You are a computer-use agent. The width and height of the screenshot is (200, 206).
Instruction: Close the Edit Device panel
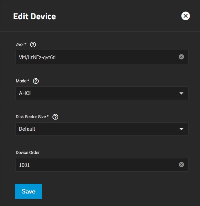pos(185,16)
